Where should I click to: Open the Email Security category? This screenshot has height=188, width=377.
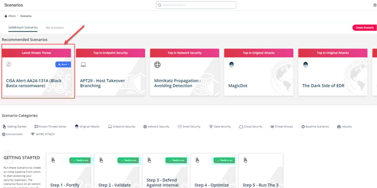[189, 127]
